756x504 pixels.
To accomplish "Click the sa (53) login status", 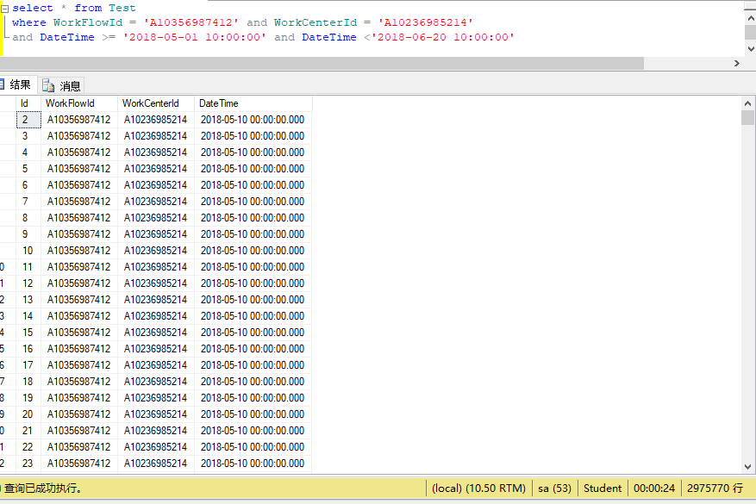I will 554,488.
